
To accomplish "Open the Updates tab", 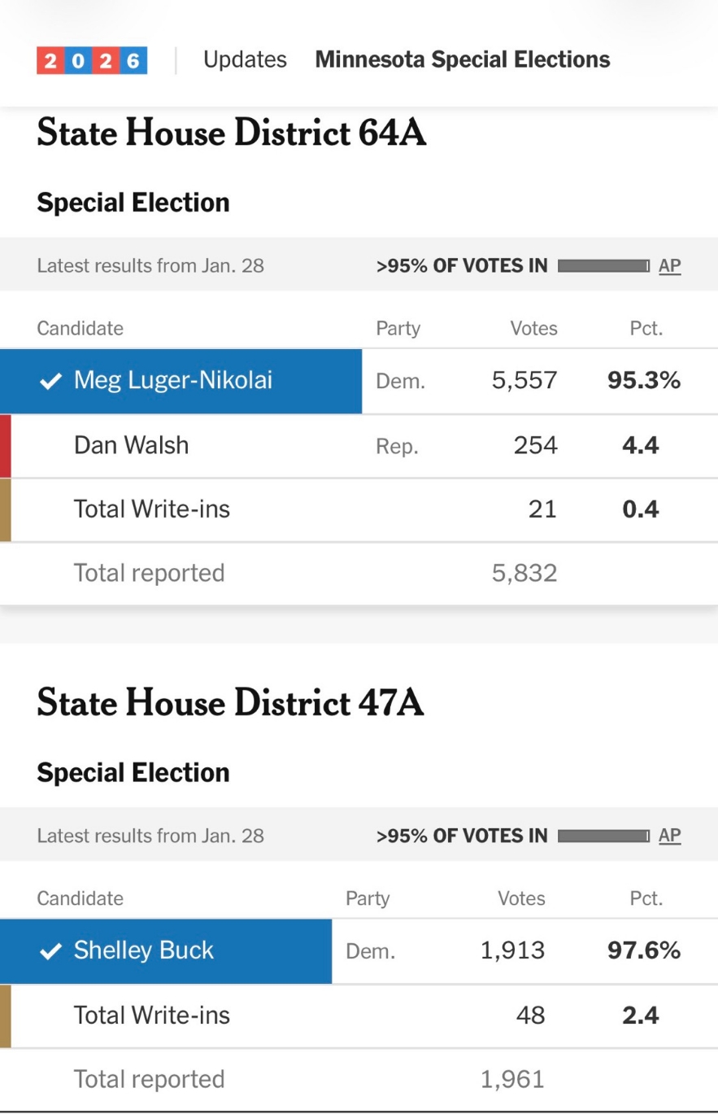I will click(x=245, y=60).
